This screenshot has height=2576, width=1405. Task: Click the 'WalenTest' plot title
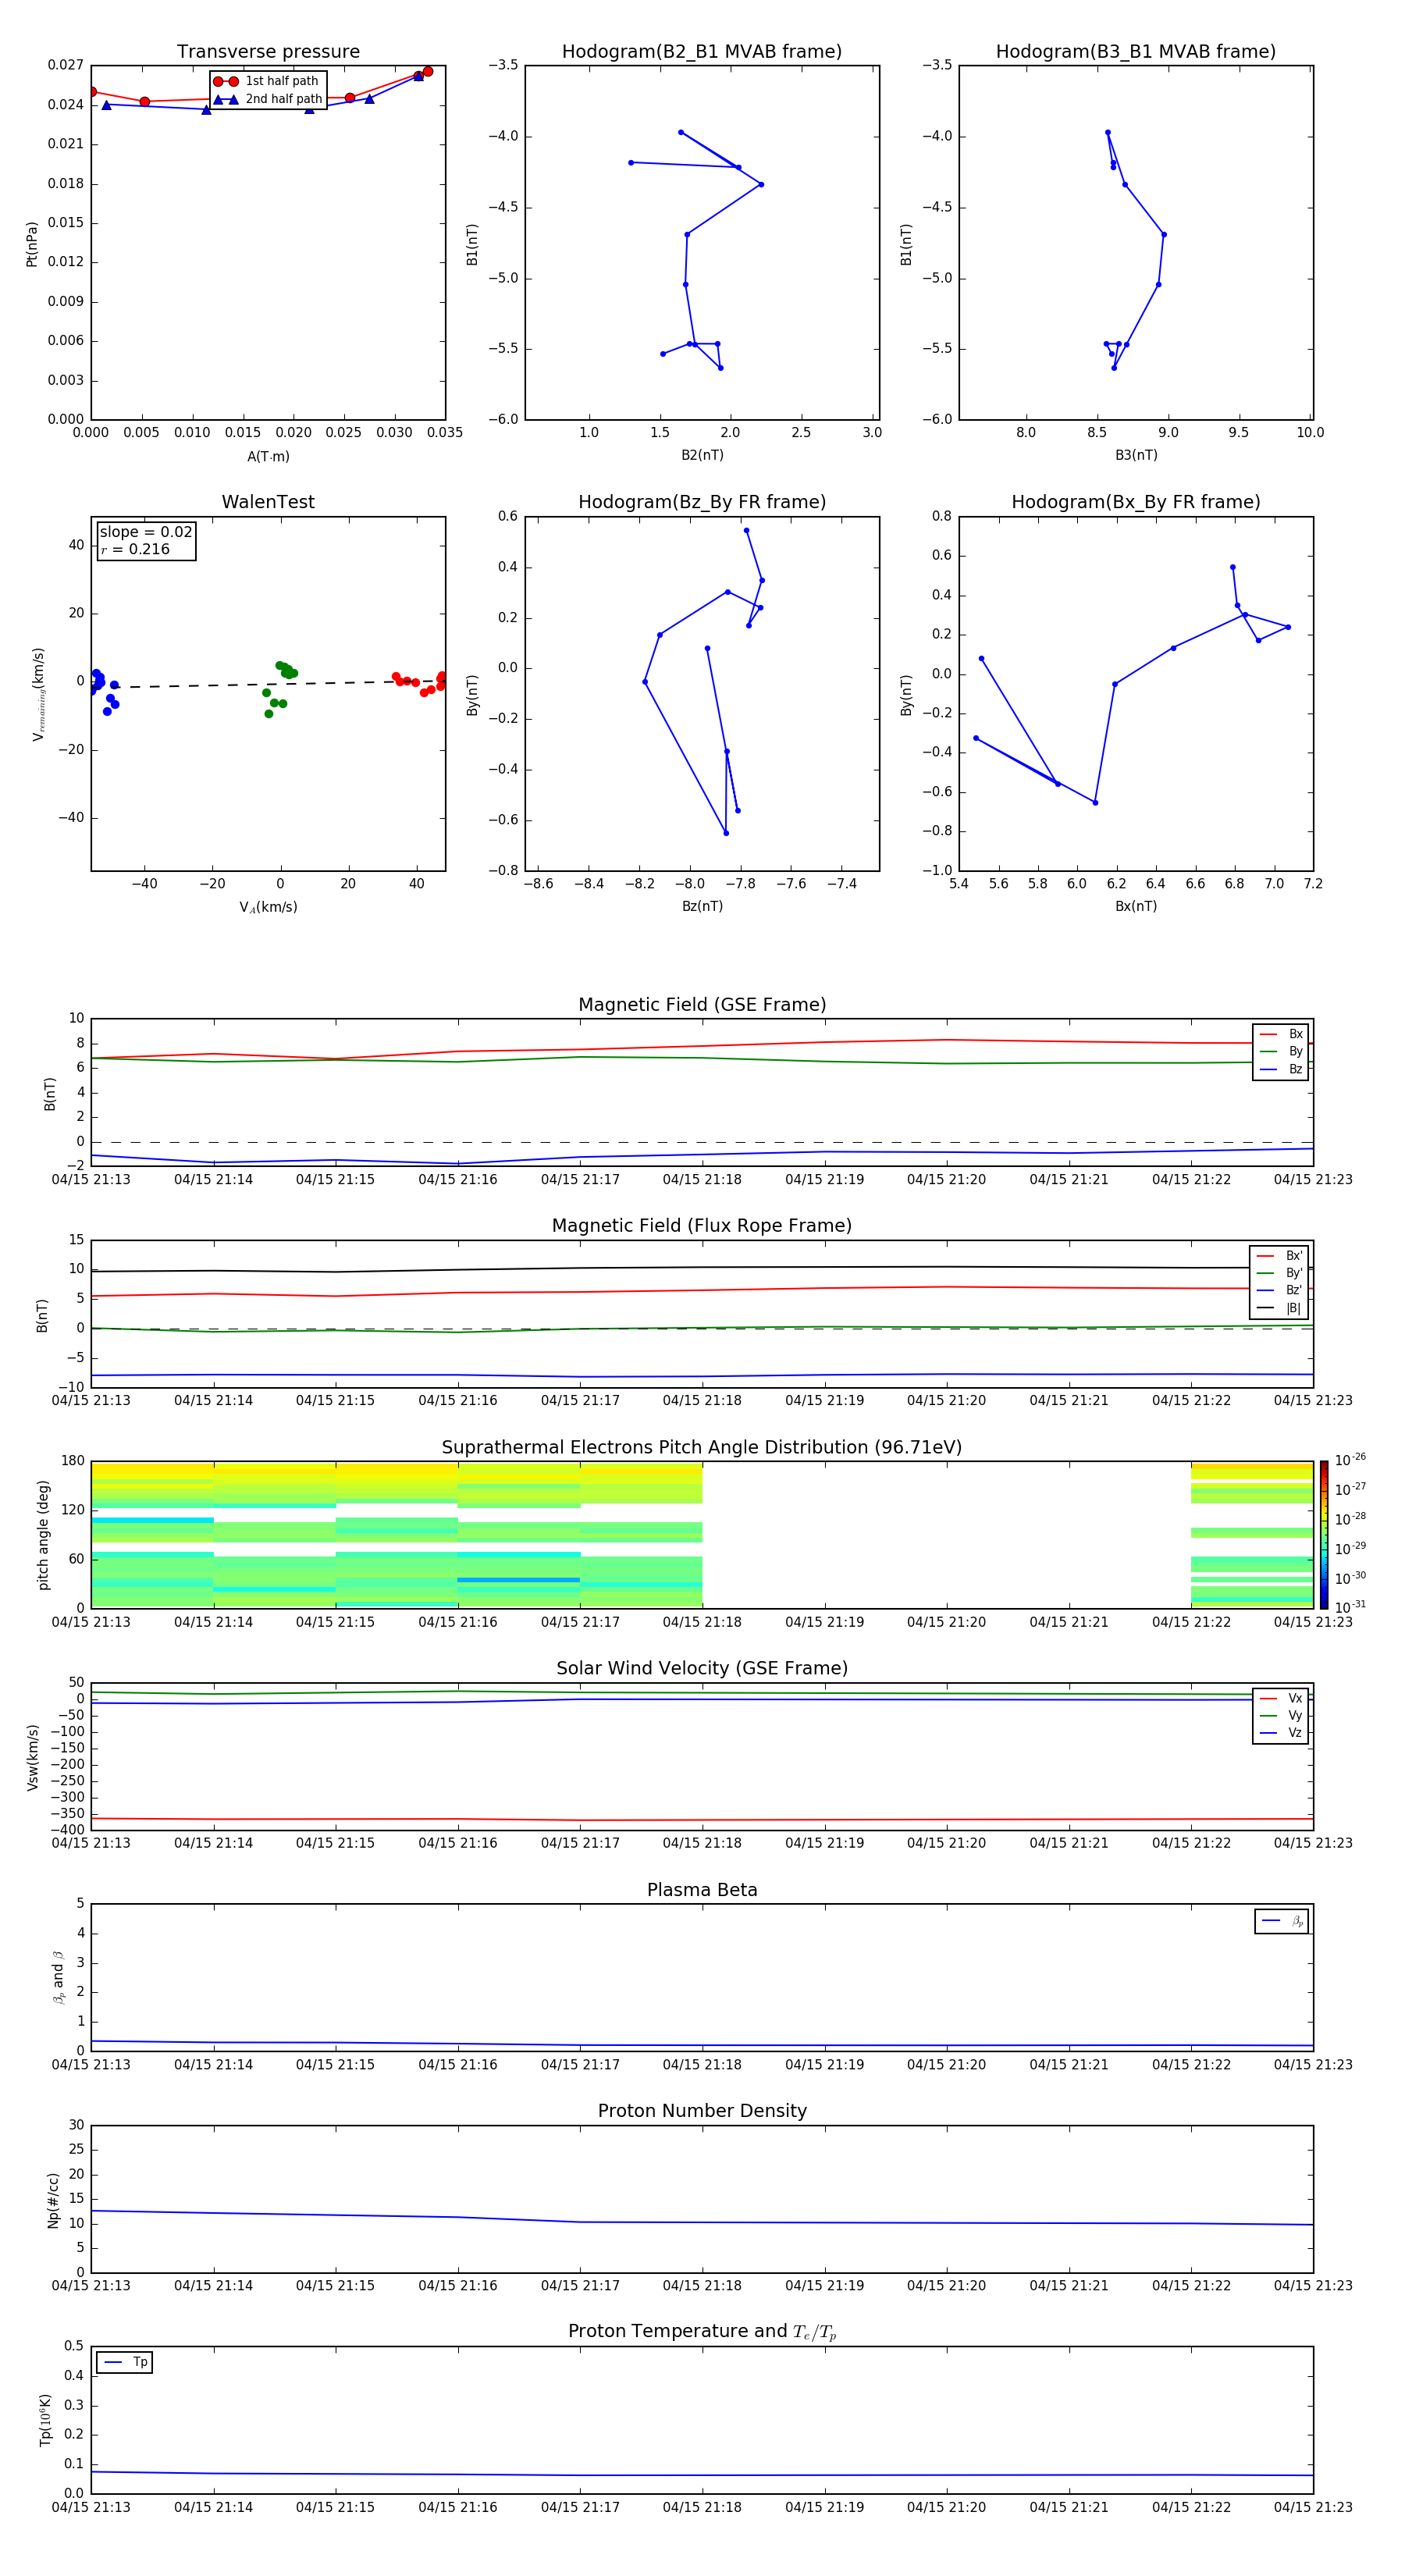click(x=268, y=502)
